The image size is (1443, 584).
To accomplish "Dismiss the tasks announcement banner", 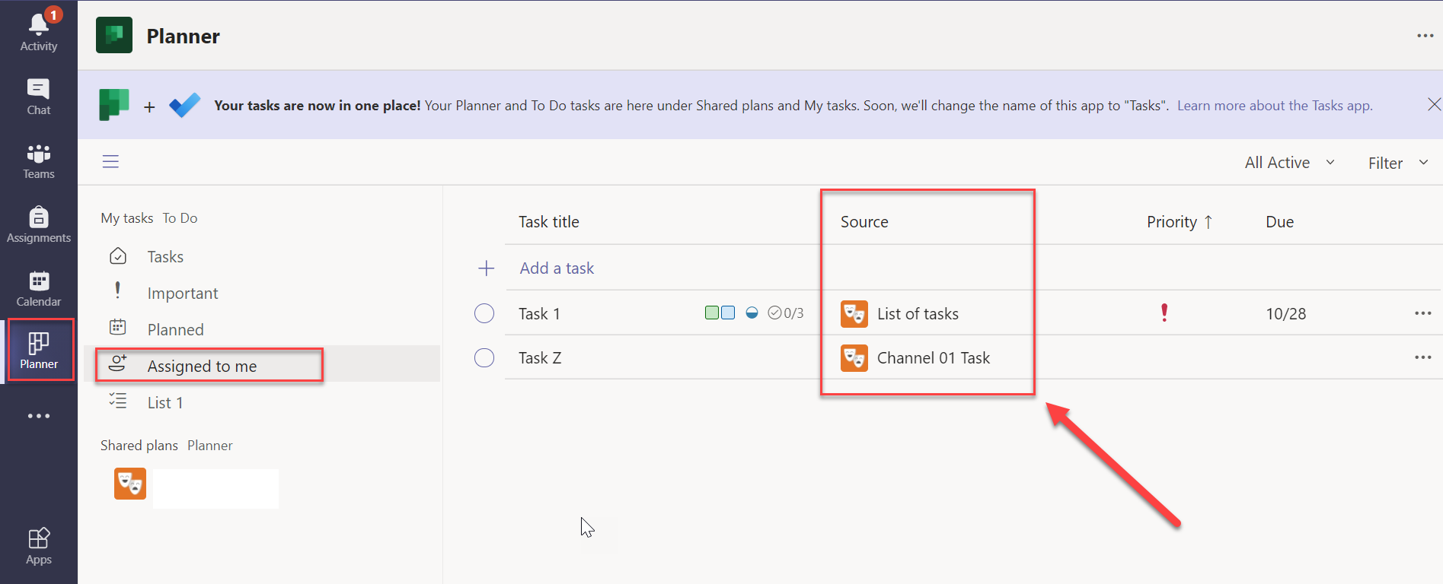I will tap(1433, 104).
